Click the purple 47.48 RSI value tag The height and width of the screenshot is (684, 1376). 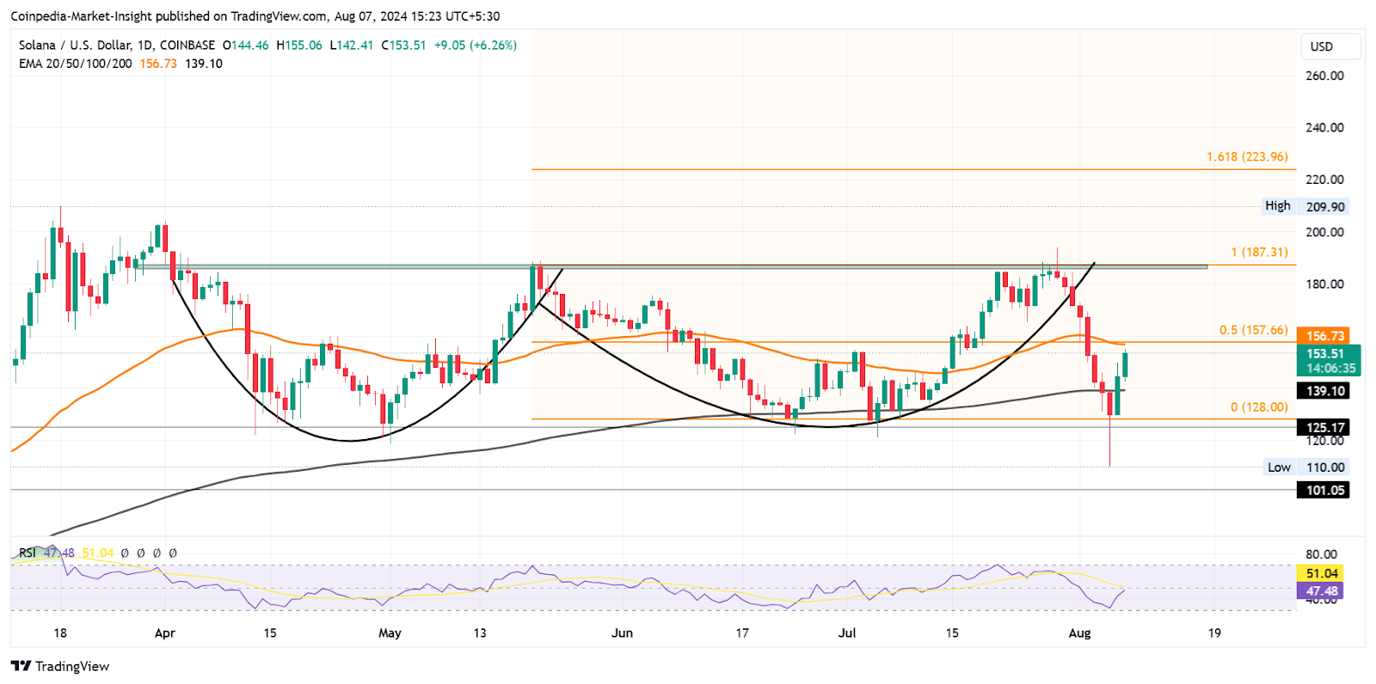(x=1320, y=591)
